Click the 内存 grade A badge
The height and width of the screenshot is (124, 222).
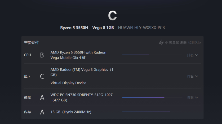click(x=42, y=112)
